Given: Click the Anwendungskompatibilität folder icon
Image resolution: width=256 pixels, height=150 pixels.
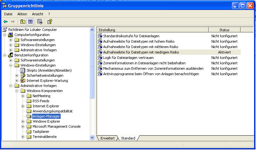Looking at the screenshot, I should tap(29, 111).
